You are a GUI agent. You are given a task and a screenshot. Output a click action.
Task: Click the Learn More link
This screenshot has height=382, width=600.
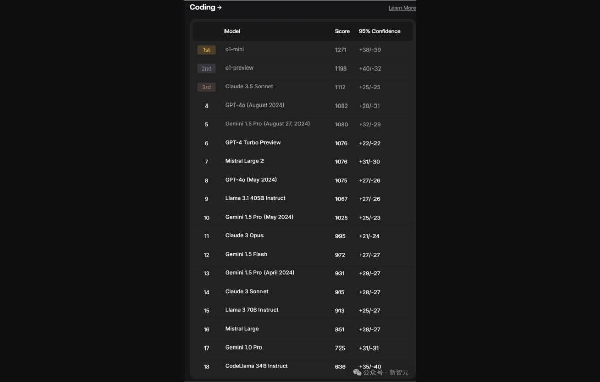click(402, 8)
